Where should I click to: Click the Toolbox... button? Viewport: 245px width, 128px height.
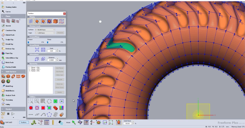tap(24, 122)
